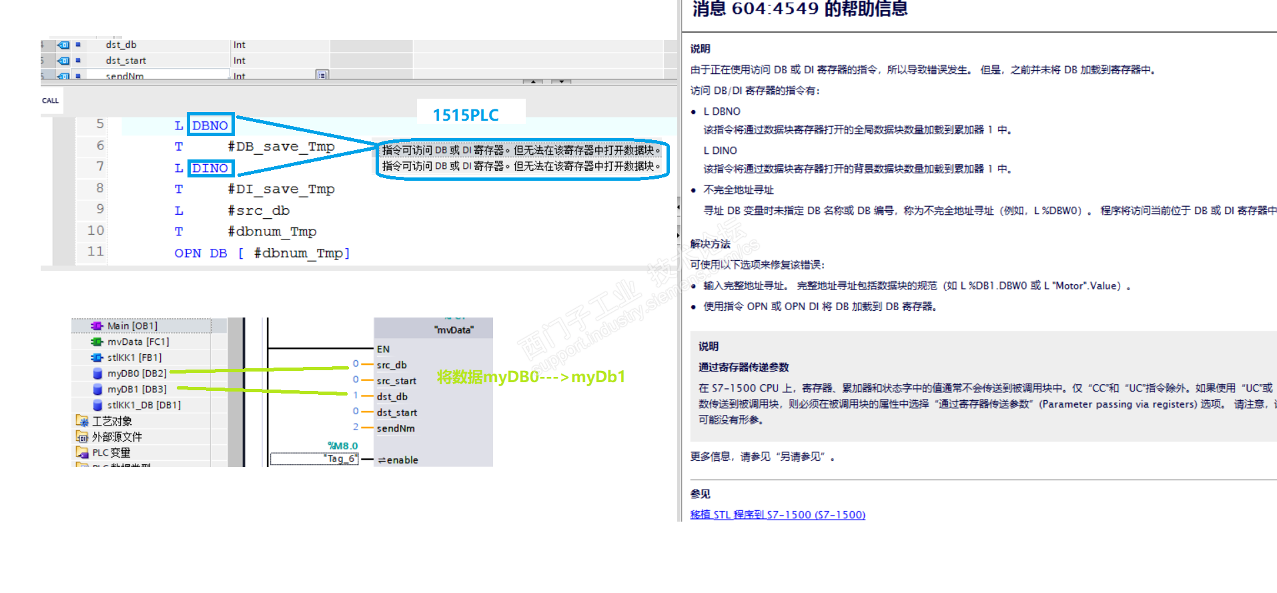Open the PLC 变量 folder
Image resolution: width=1277 pixels, height=593 pixels.
pyautogui.click(x=111, y=452)
